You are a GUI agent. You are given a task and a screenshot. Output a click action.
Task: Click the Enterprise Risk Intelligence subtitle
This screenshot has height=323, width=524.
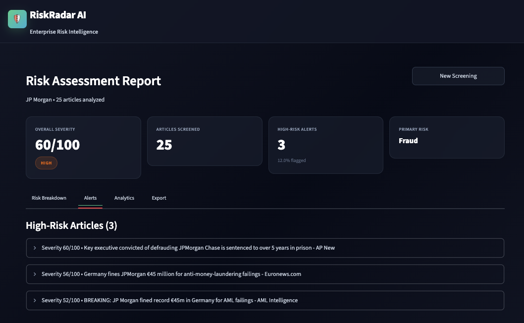tap(64, 32)
